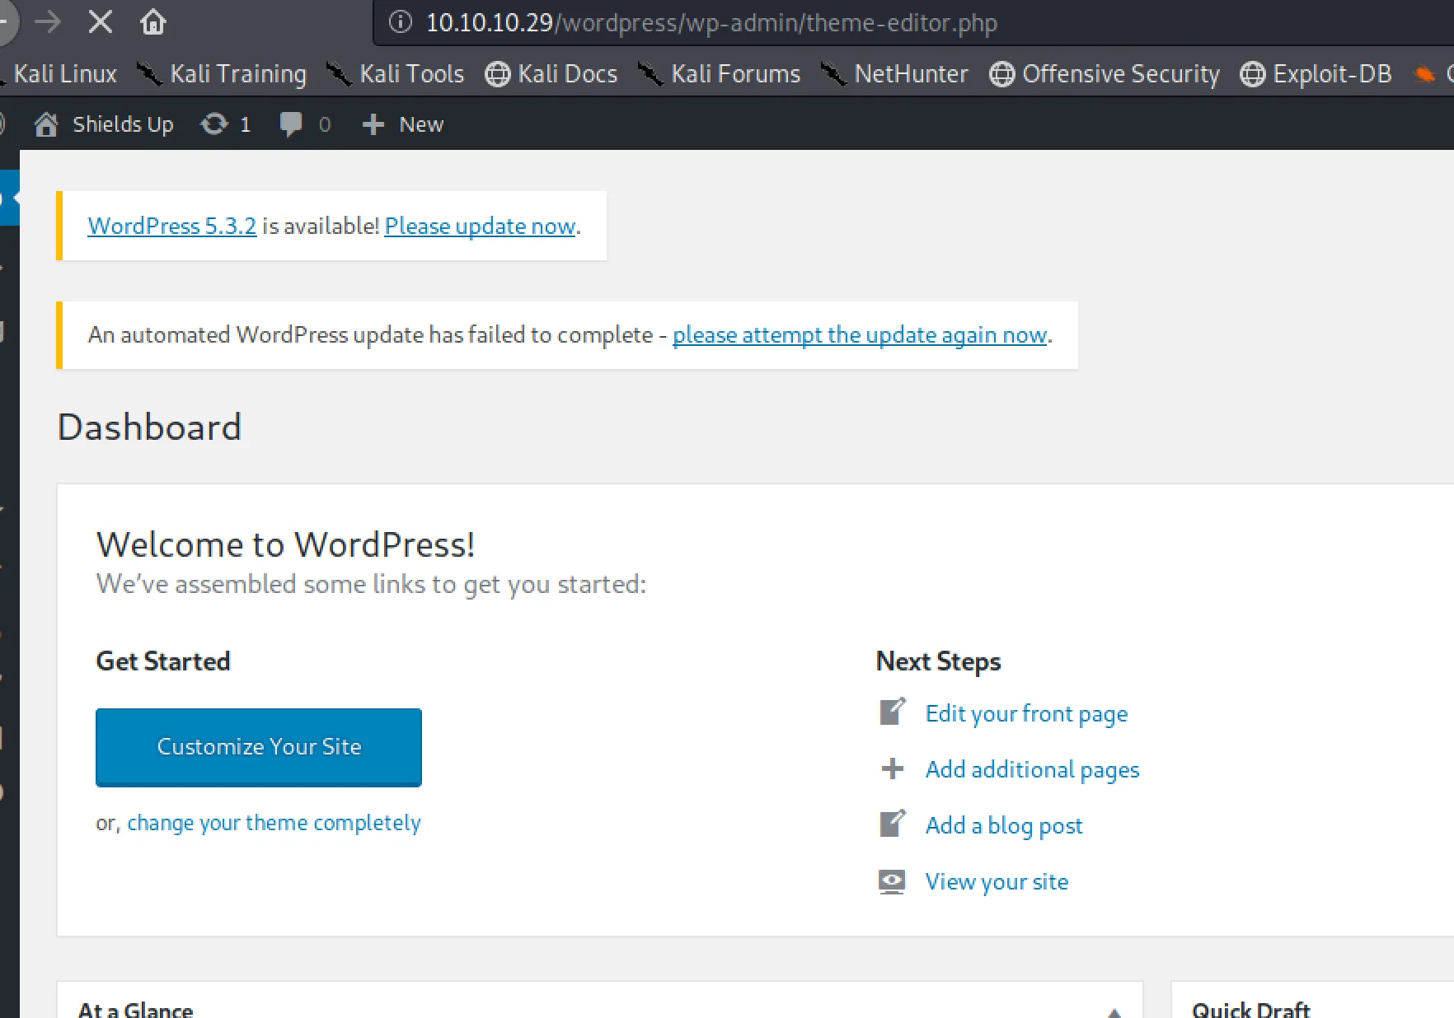Open change your theme completely link
1454x1018 pixels.
274,823
